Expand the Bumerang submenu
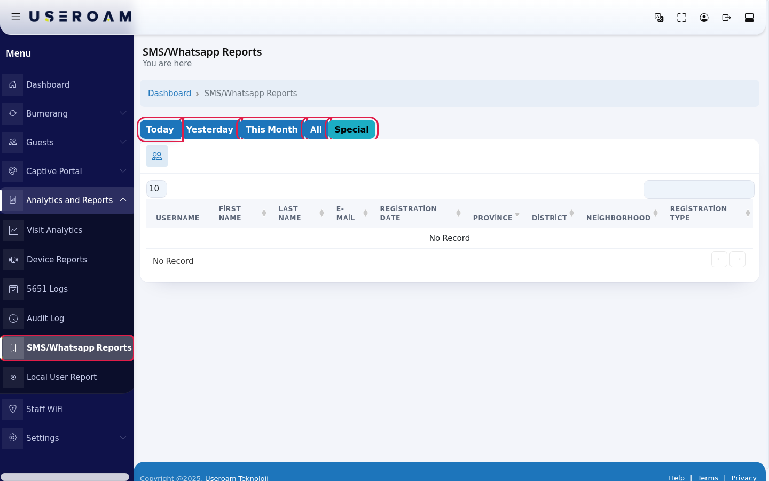This screenshot has height=481, width=769. (x=123, y=113)
